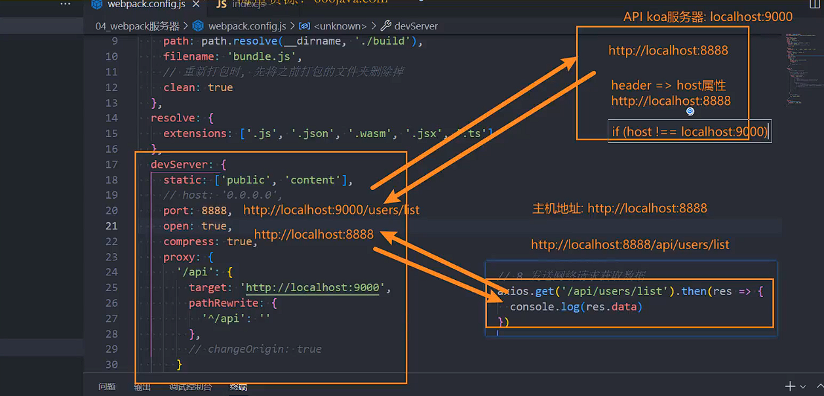Open the devServer breadcrumb symbol list
The image size is (824, 396).
tap(416, 26)
